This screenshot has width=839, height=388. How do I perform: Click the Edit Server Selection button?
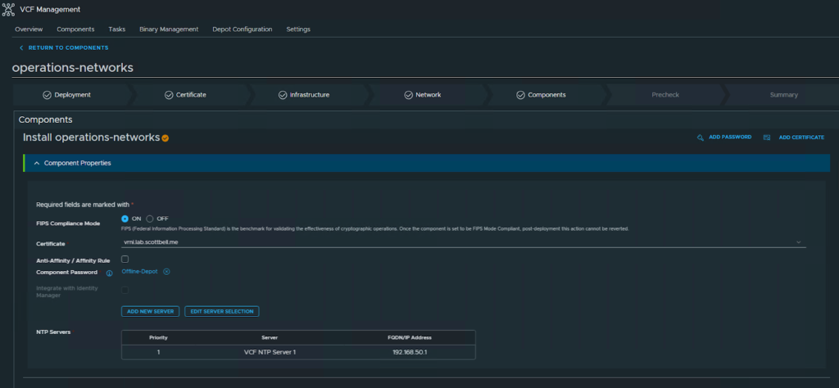222,311
